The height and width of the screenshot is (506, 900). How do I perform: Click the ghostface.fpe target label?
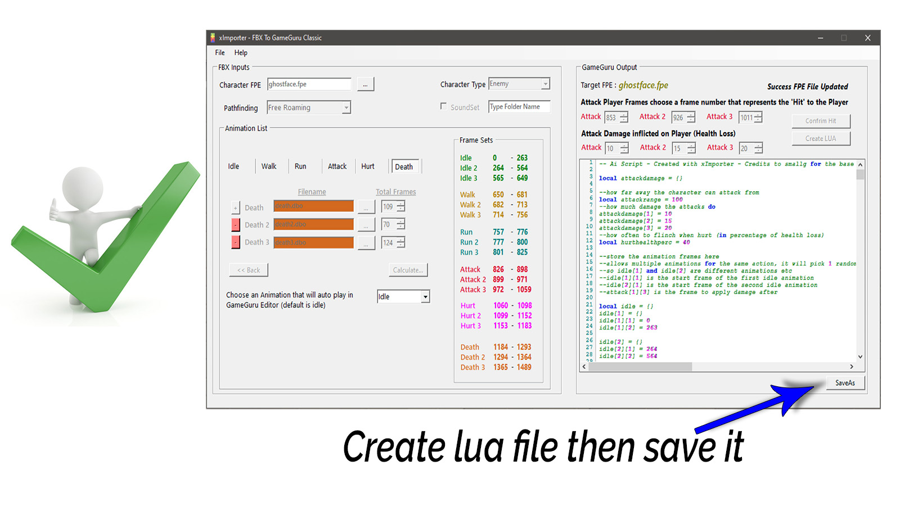[643, 85]
